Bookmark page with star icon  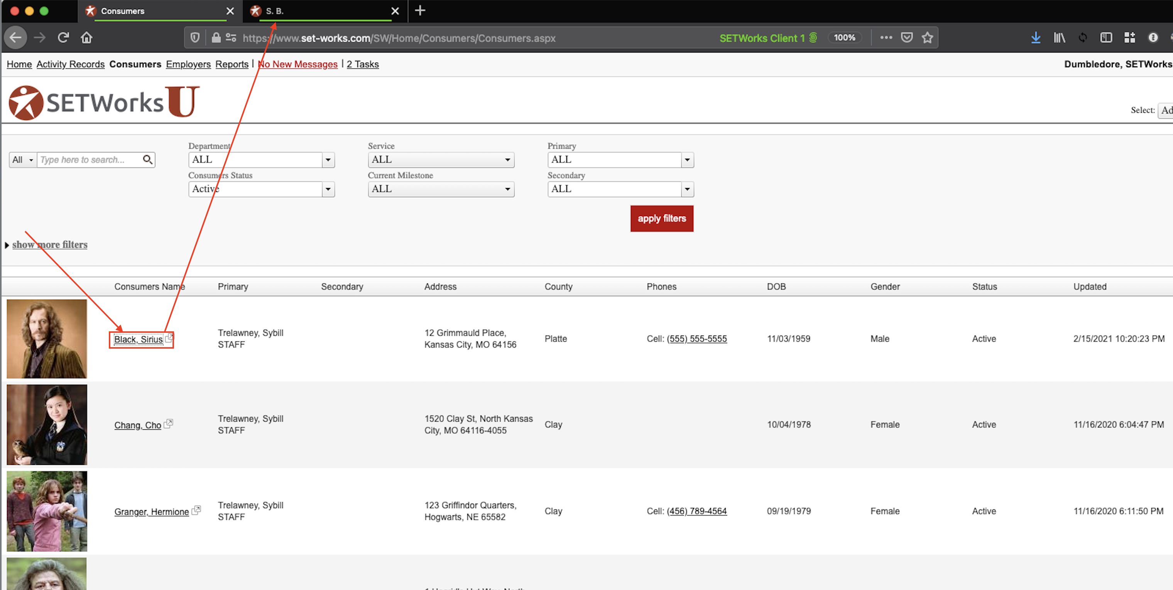[927, 37]
